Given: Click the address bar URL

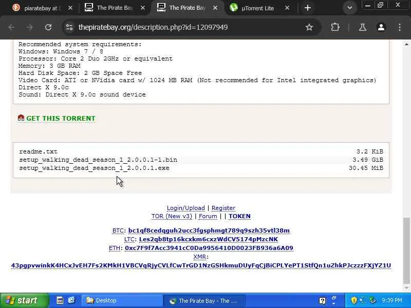Looking at the screenshot, I should pyautogui.click(x=153, y=27).
